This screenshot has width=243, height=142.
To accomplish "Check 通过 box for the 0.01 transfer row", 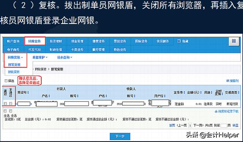I will (5, 103).
